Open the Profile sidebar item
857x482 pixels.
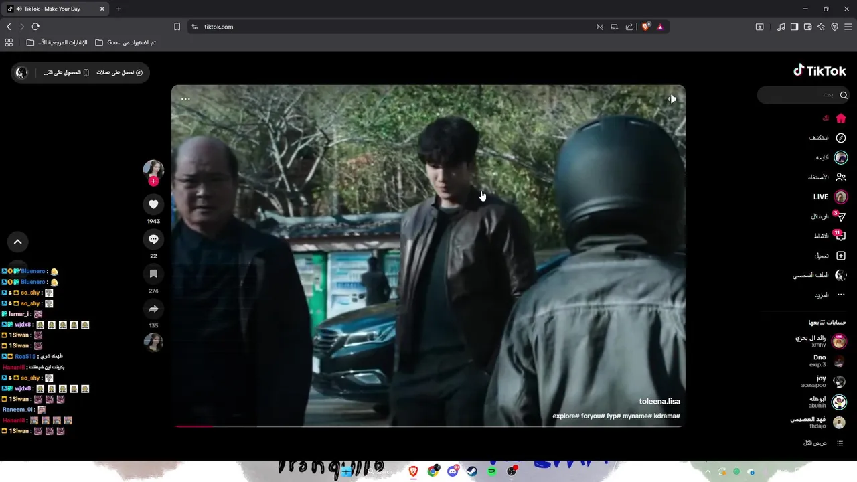tap(820, 275)
